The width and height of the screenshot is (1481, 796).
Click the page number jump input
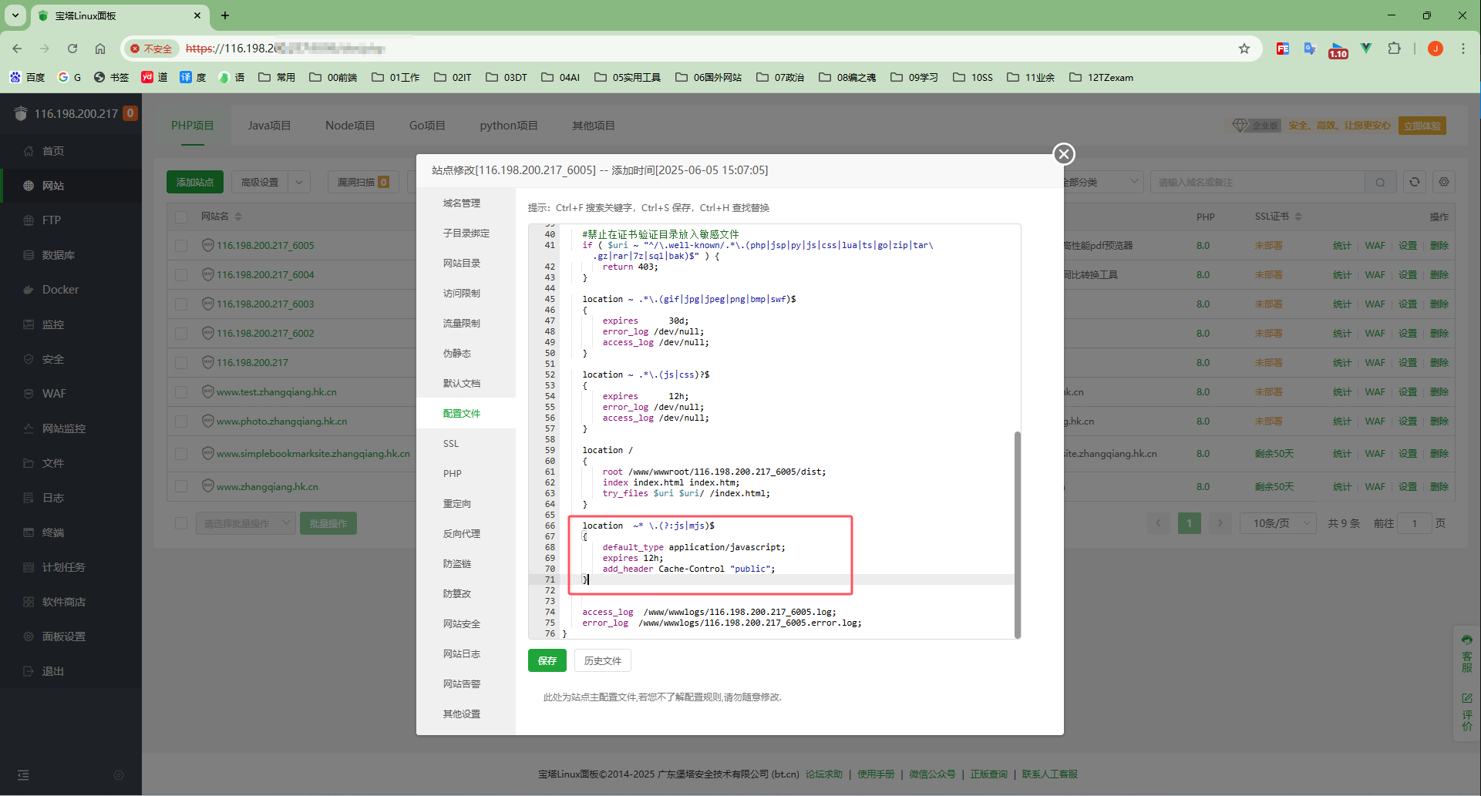click(1415, 523)
